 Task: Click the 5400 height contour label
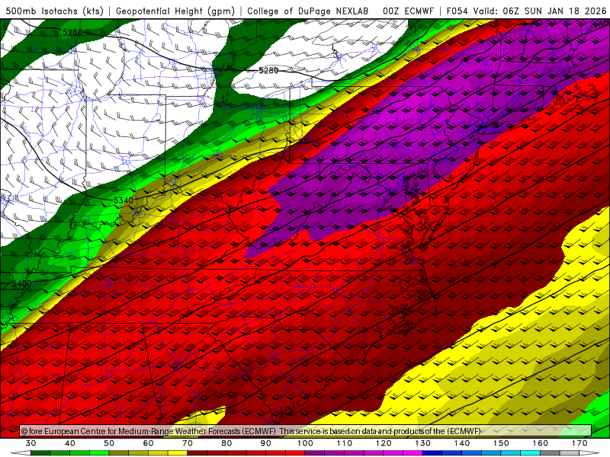[x=22, y=283]
